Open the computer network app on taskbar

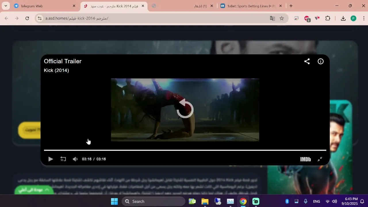pos(218,201)
